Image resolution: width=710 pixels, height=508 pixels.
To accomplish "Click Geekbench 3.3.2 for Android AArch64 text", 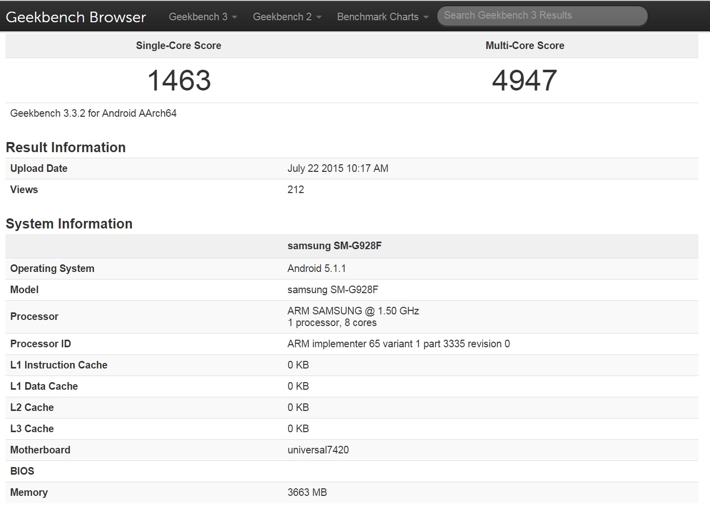I will 93,113.
